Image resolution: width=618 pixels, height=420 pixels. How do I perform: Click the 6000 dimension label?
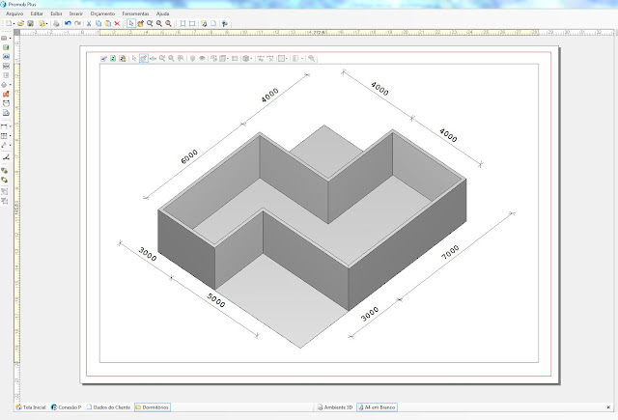click(x=189, y=156)
